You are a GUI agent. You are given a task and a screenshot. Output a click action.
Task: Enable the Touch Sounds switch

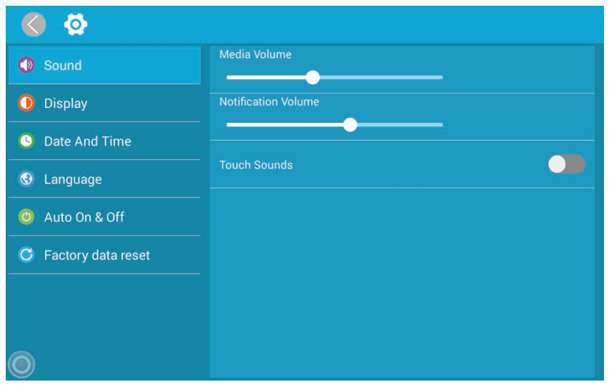[x=566, y=165]
